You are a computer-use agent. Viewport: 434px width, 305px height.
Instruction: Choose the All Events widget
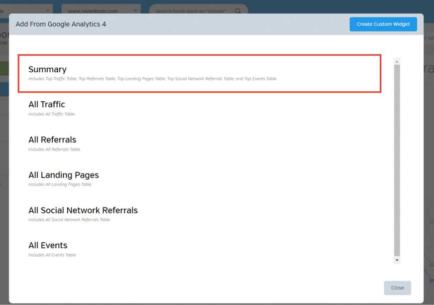(48, 245)
